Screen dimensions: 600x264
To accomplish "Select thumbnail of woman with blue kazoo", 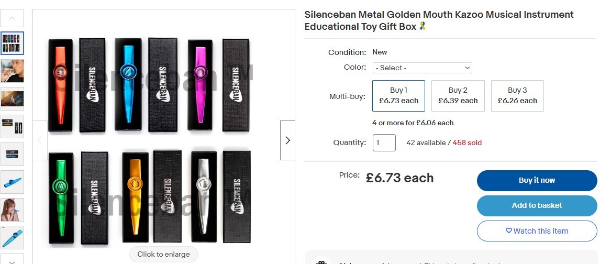I will click(x=12, y=210).
